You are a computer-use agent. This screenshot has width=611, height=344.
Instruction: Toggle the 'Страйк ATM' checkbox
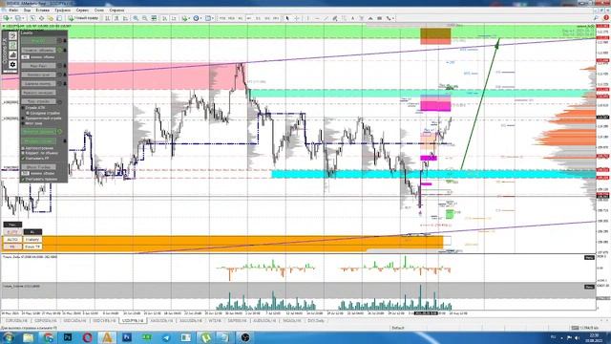pyautogui.click(x=23, y=108)
